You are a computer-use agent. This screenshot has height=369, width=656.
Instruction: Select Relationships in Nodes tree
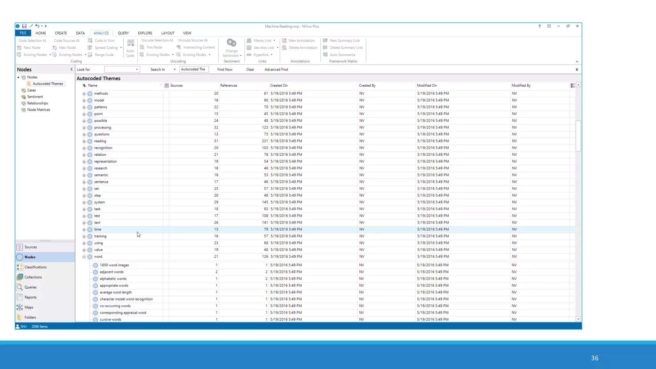(x=37, y=103)
